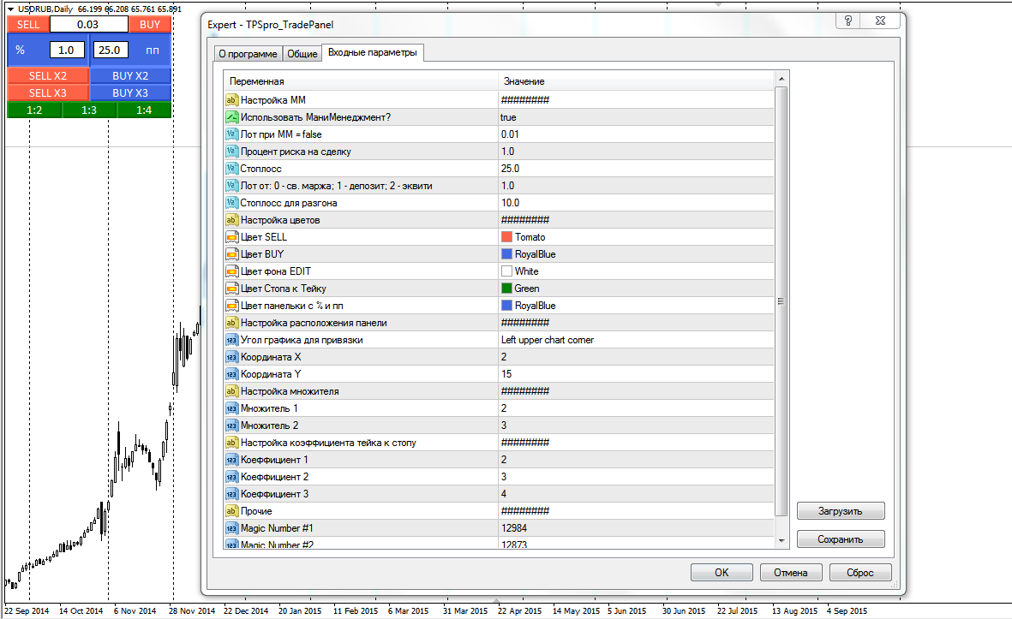Viewport: 1012px width, 619px height.
Task: Click the 12984 value of Magic Number #1
Action: coord(514,528)
